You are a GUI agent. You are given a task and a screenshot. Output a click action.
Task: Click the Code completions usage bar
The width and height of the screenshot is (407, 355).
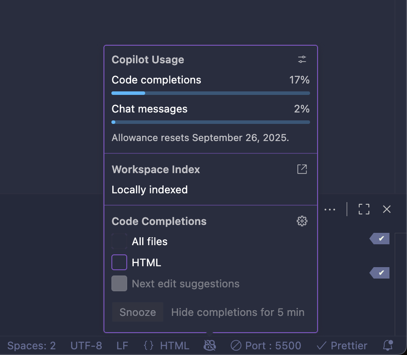(x=211, y=93)
